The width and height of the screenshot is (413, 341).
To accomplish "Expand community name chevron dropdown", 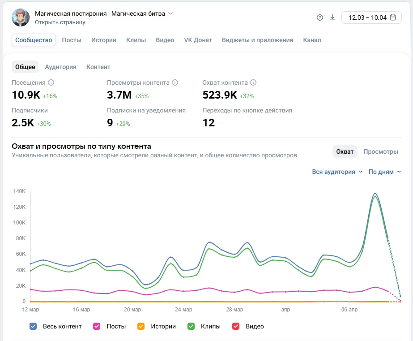I will coord(170,13).
